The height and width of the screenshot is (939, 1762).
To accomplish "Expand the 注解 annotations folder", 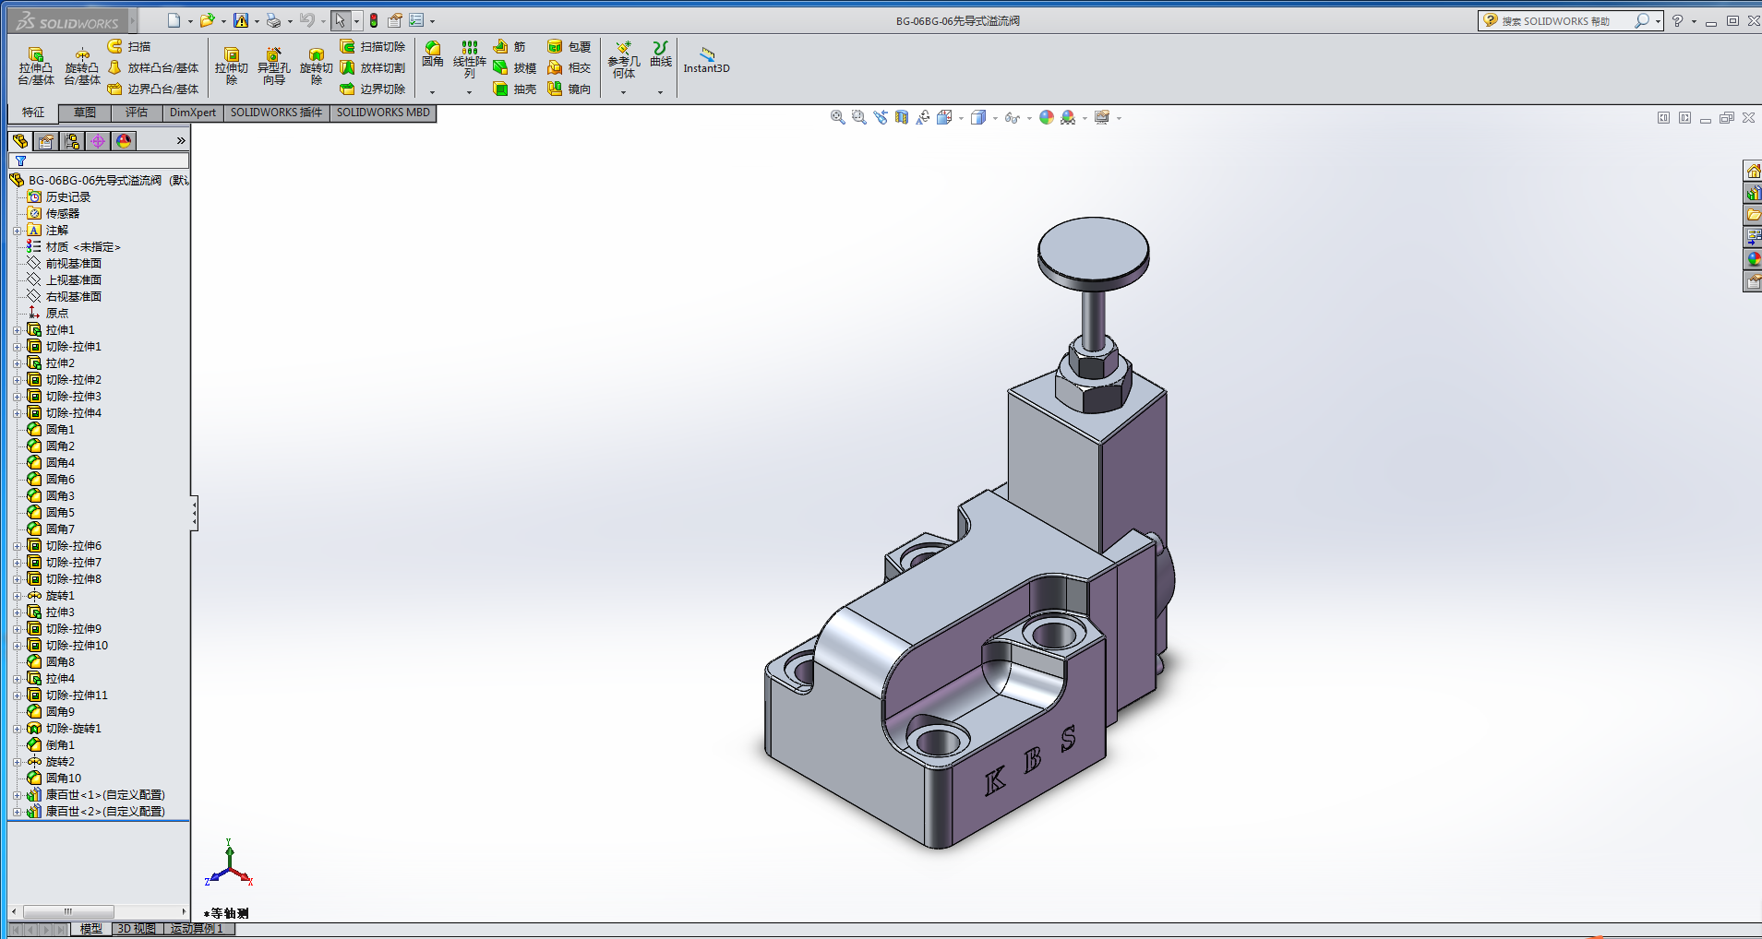I will coord(17,231).
